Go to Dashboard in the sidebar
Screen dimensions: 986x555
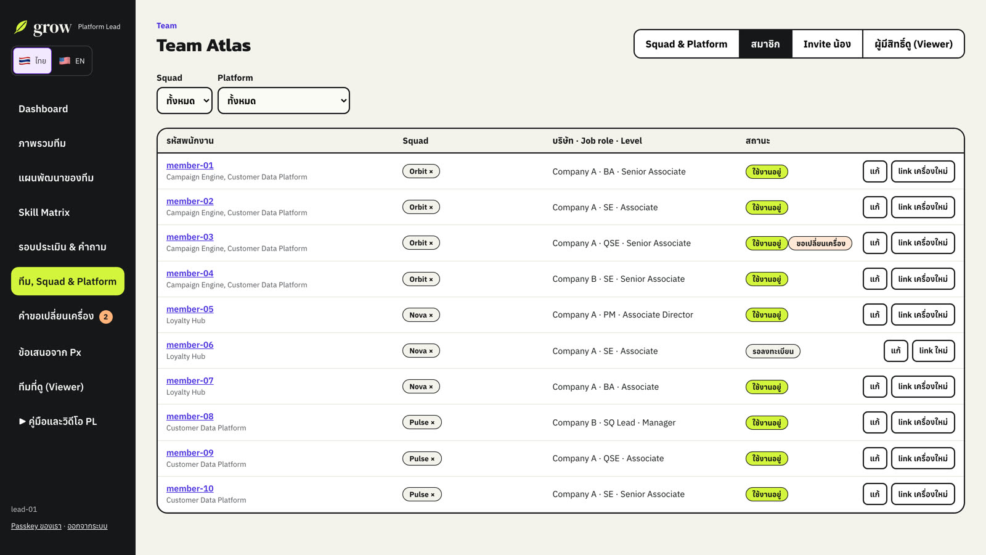tap(68, 109)
